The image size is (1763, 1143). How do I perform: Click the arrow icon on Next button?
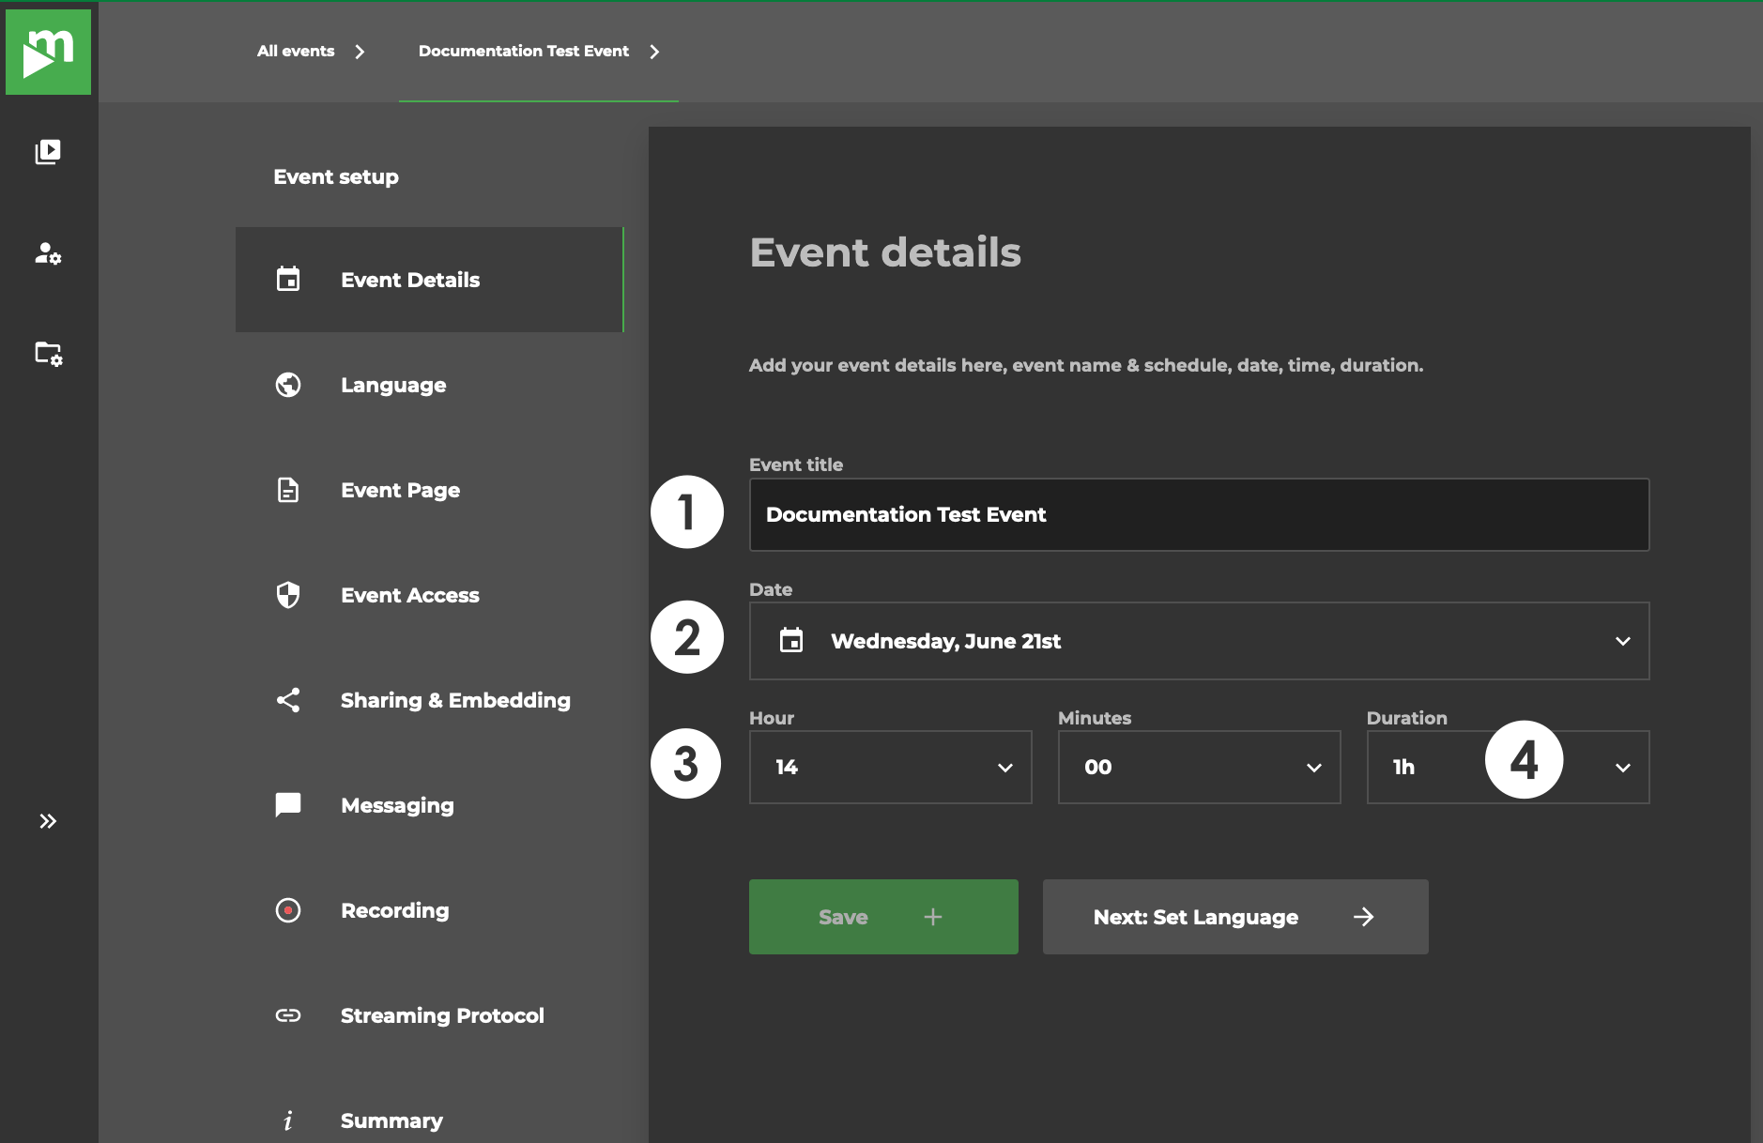click(x=1364, y=917)
